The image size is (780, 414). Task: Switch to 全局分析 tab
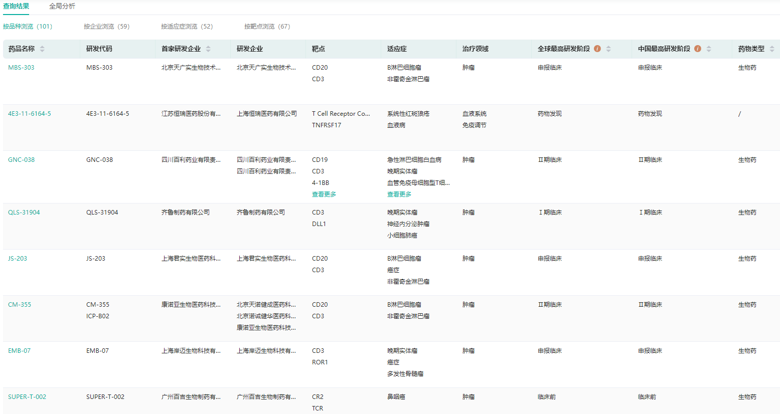click(x=62, y=7)
